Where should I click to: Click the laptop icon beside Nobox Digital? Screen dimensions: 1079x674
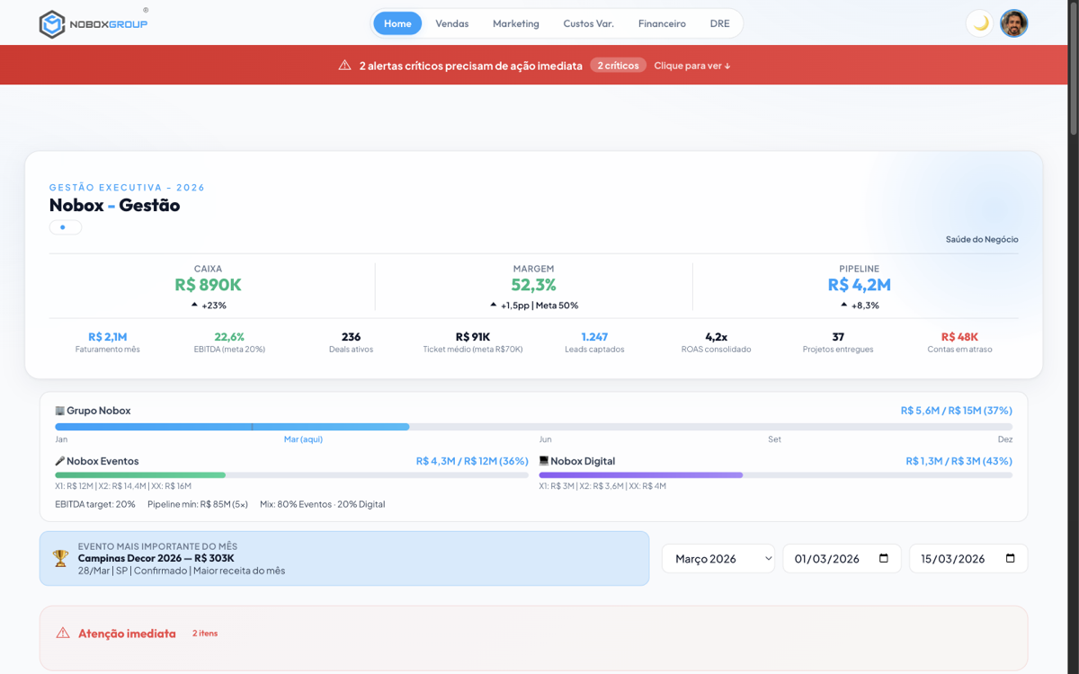pos(544,461)
